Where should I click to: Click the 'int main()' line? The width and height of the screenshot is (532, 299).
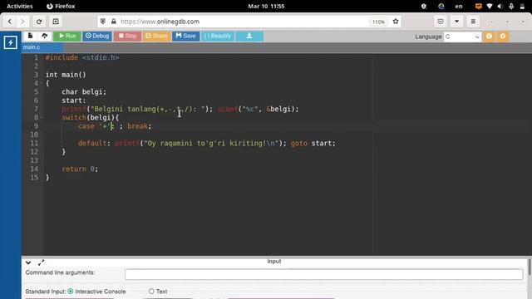coord(66,75)
